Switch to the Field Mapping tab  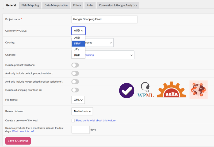pyautogui.click(x=30, y=5)
